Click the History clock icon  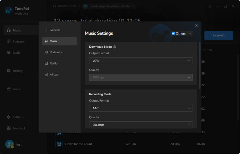[x=9, y=71]
